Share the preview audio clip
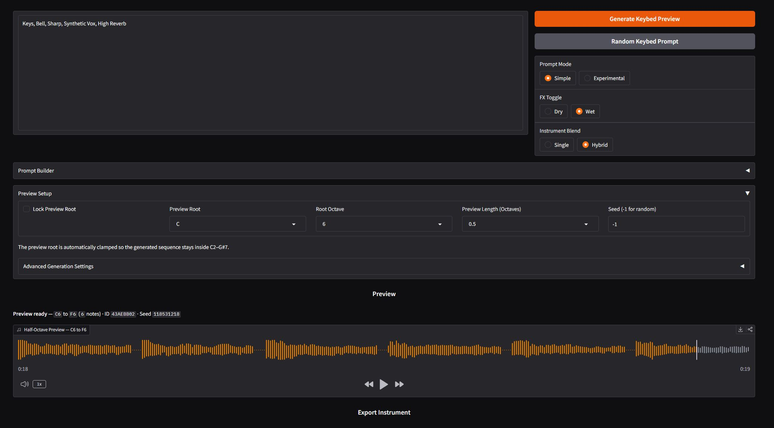This screenshot has height=428, width=774. (750, 329)
